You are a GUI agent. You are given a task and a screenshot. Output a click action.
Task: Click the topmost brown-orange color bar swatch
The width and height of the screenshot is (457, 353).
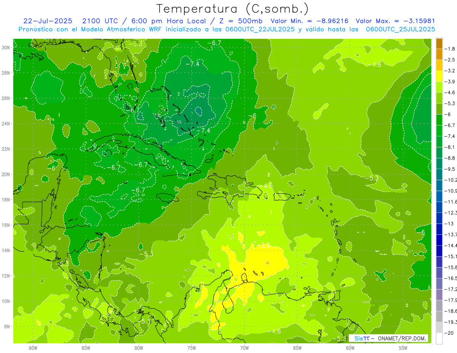pos(439,43)
